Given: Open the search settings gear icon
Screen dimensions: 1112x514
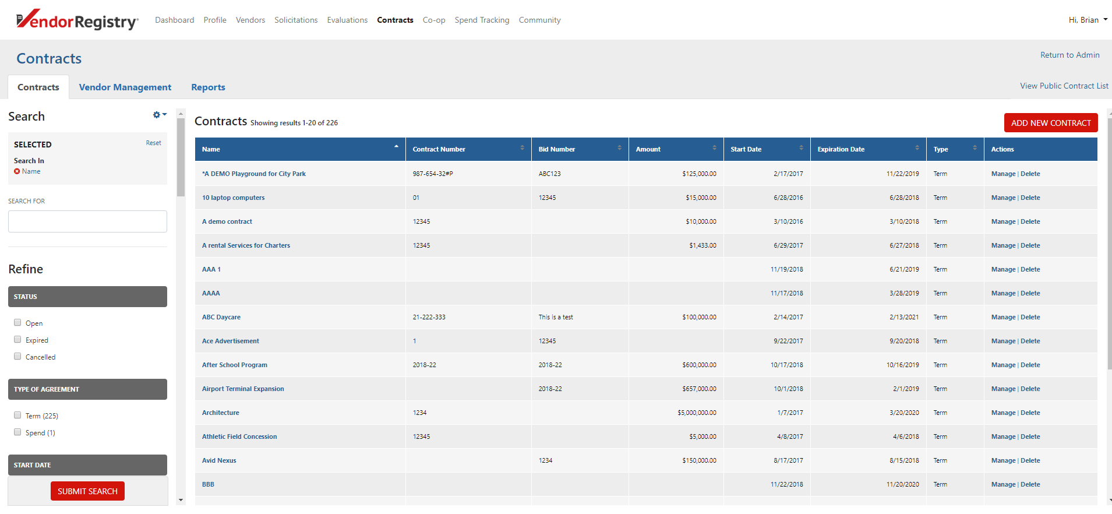Looking at the screenshot, I should [x=159, y=115].
